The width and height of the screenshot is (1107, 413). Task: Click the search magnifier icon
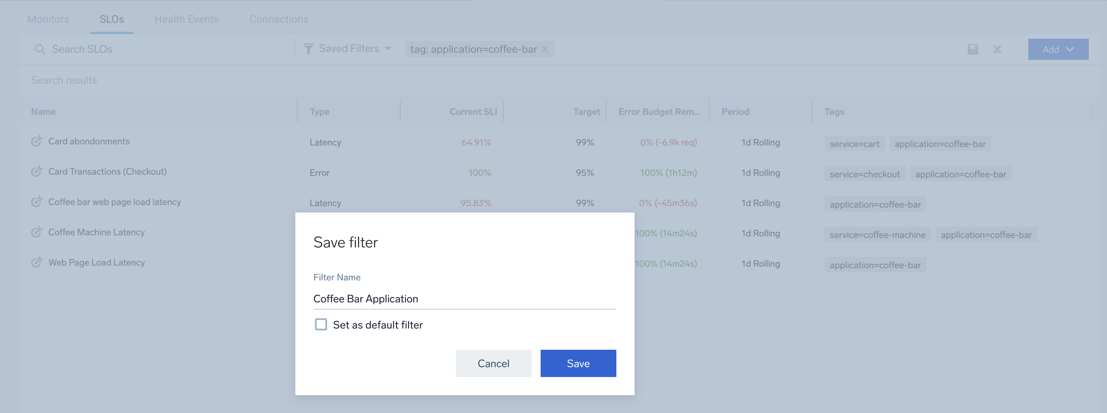(40, 50)
